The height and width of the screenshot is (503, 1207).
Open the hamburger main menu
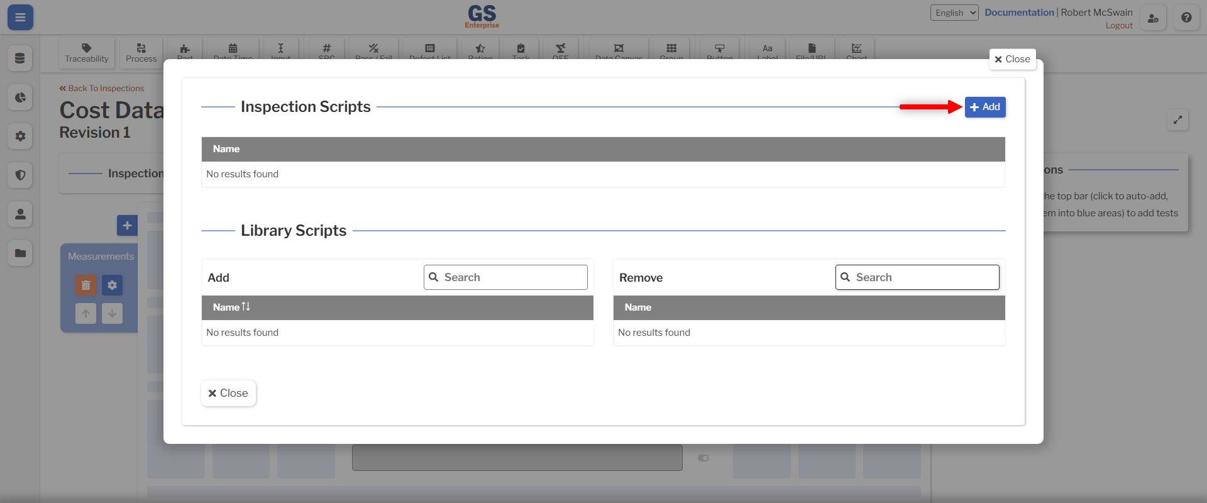point(20,17)
